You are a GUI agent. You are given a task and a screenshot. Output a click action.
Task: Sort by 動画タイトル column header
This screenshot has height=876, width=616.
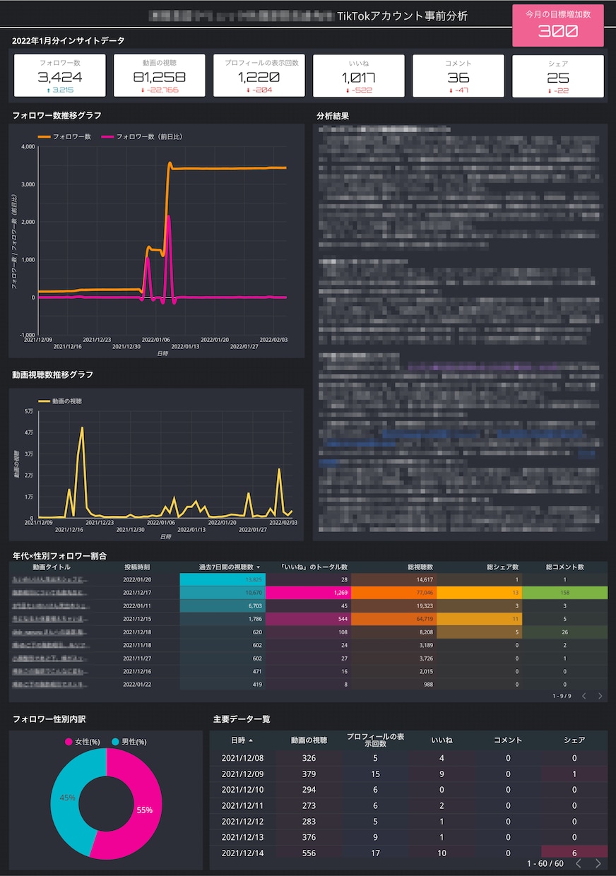click(51, 567)
